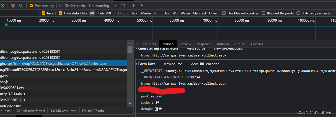Select the .gif?hca=6F6E0329877C883F request row
The height and width of the screenshot is (117, 336).
(x=63, y=69)
